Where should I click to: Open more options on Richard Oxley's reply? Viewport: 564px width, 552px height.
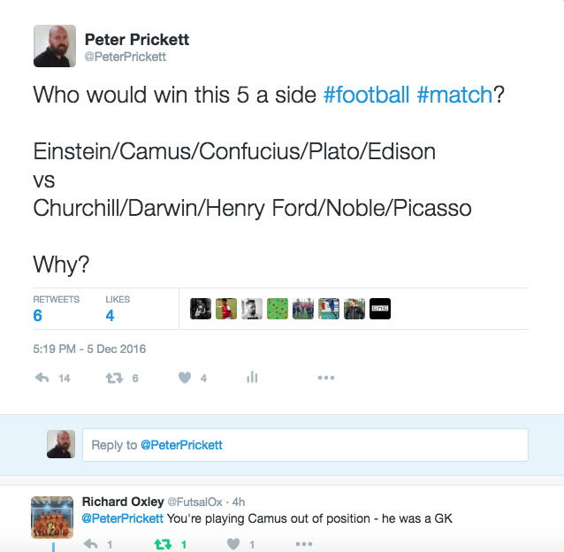click(x=303, y=544)
